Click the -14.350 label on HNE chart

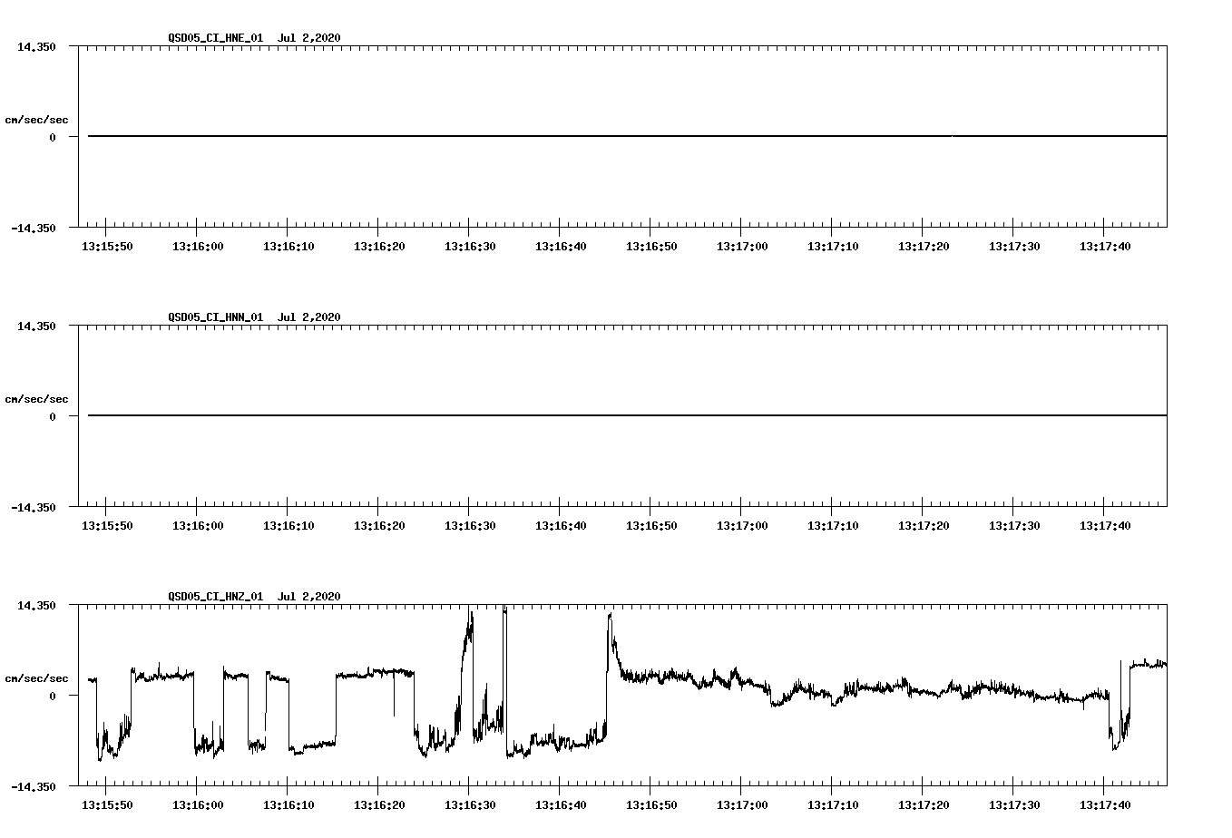pyautogui.click(x=34, y=228)
